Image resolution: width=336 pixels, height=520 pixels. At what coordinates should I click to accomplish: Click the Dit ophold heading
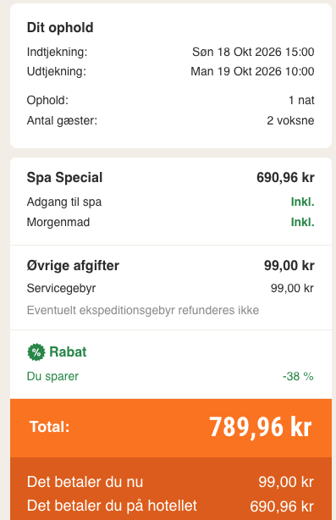click(x=60, y=28)
